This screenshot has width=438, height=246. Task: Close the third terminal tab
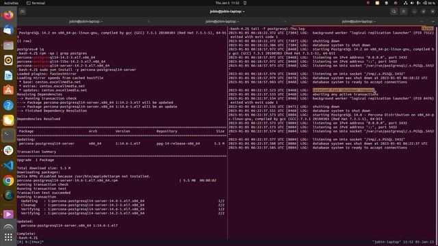pyautogui.click(x=422, y=21)
